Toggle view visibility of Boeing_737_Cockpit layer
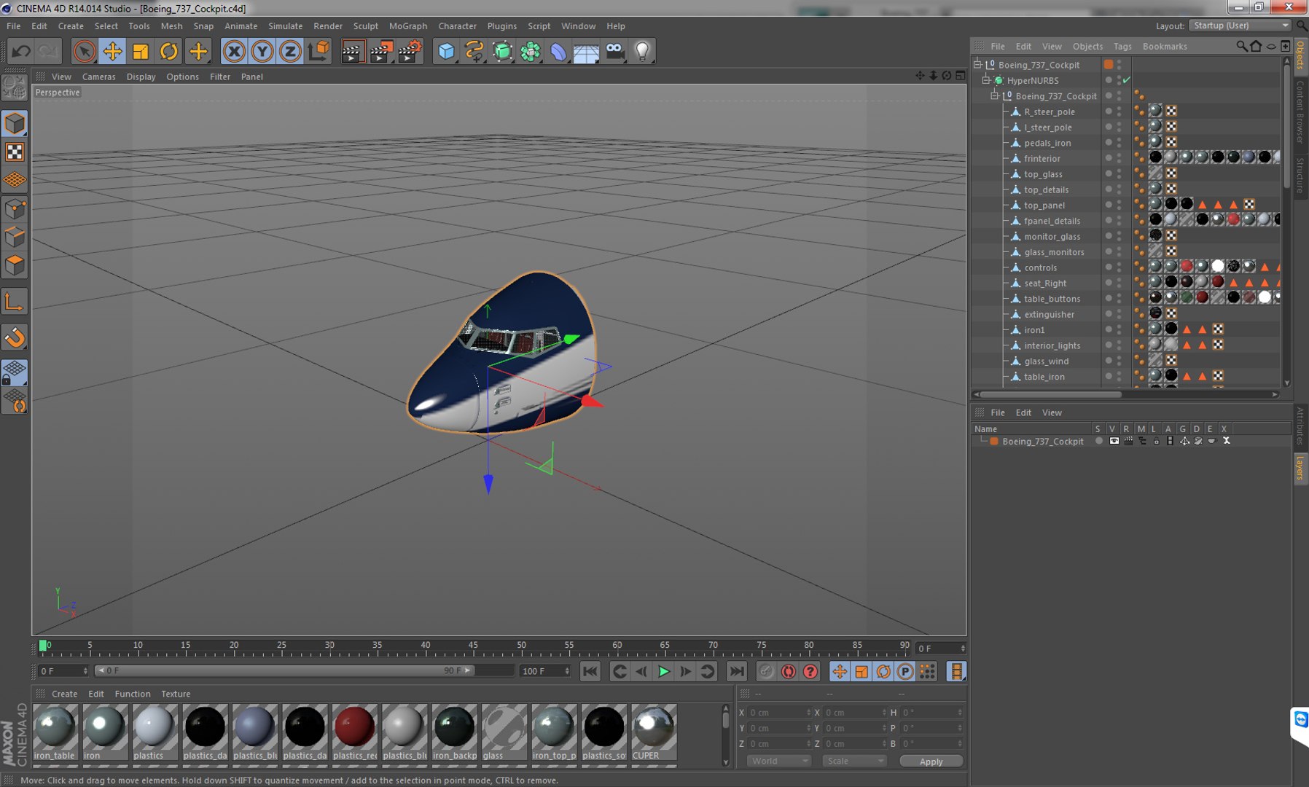This screenshot has height=787, width=1309. [1114, 441]
